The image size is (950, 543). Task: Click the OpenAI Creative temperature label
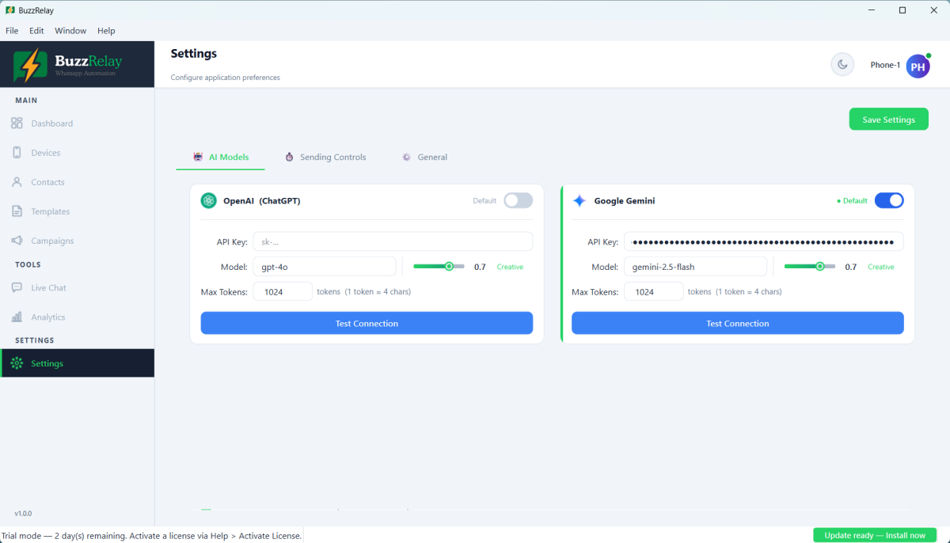pos(510,267)
